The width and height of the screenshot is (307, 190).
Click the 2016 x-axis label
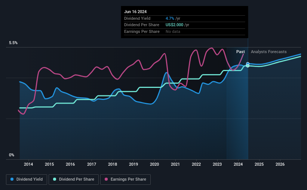click(70, 164)
